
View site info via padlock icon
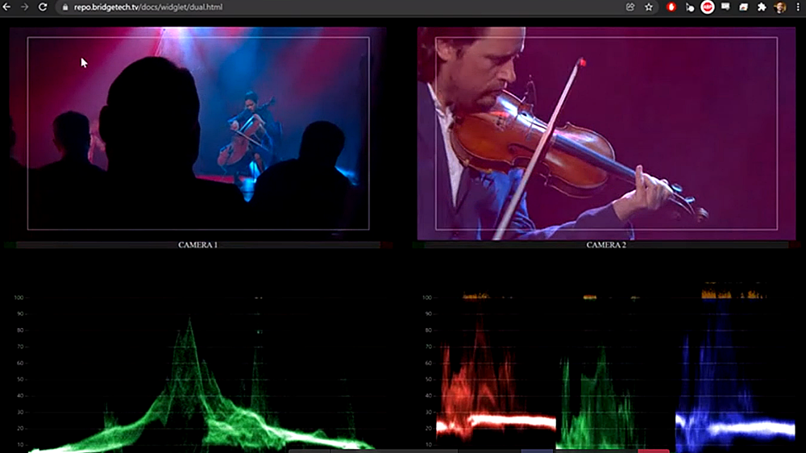[65, 7]
